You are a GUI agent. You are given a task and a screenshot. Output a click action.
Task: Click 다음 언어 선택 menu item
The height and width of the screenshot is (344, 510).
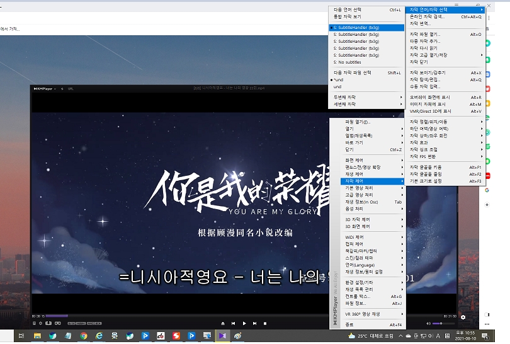366,9
